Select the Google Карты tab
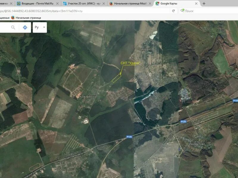 (177, 4)
